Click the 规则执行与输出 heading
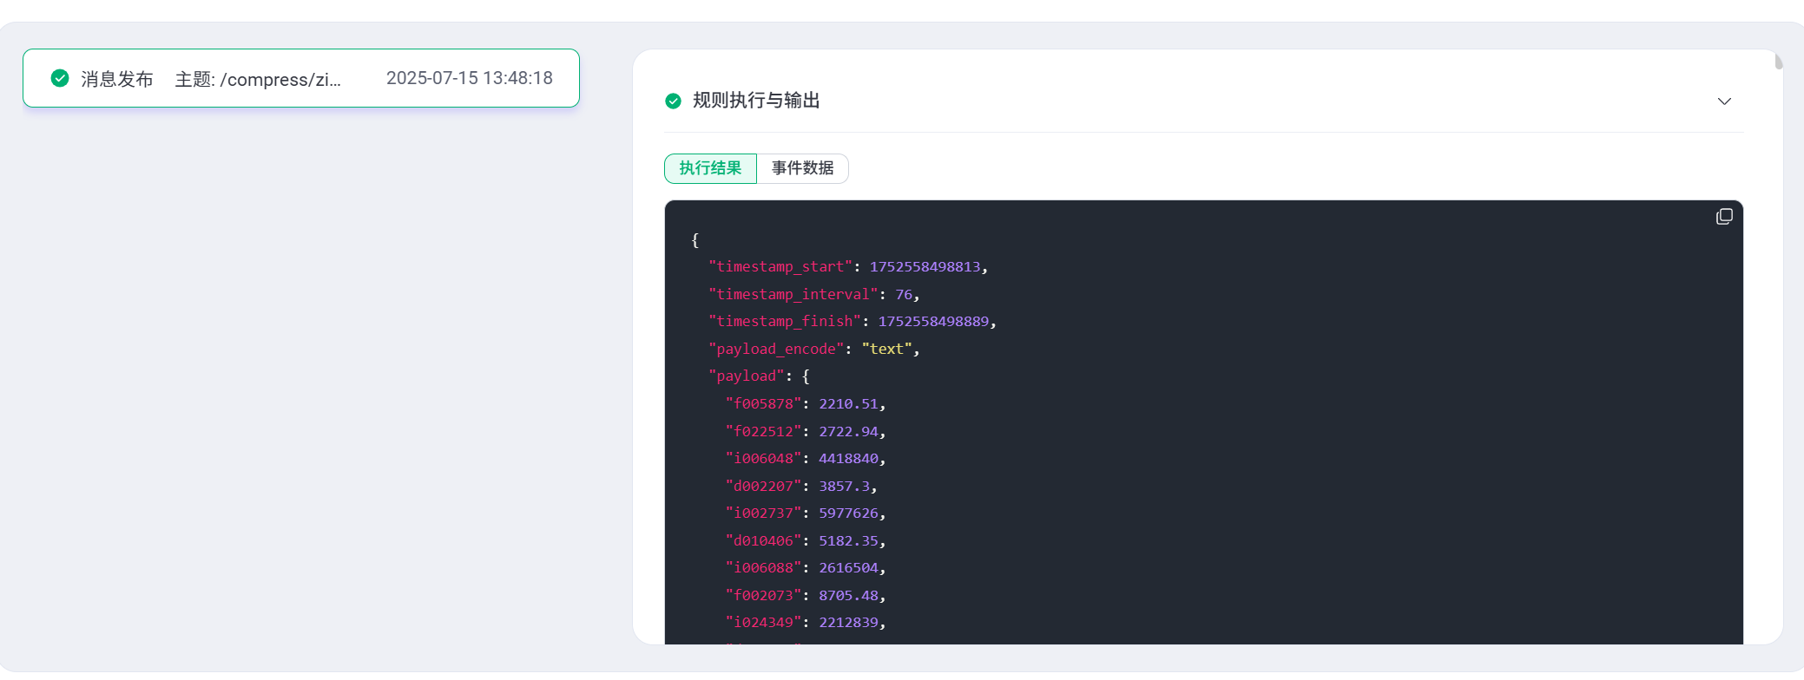1804x680 pixels. coord(756,101)
